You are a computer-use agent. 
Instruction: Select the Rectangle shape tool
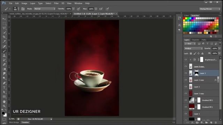pos(4,97)
